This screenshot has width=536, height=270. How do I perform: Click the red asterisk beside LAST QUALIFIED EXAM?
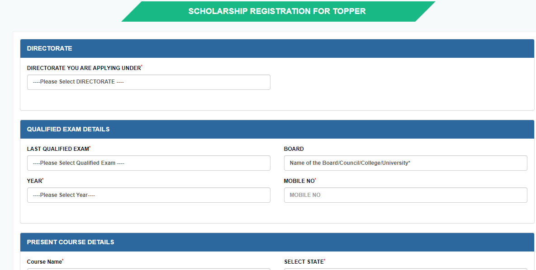(90, 147)
